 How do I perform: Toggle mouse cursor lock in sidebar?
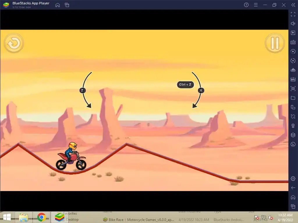click(x=293, y=33)
